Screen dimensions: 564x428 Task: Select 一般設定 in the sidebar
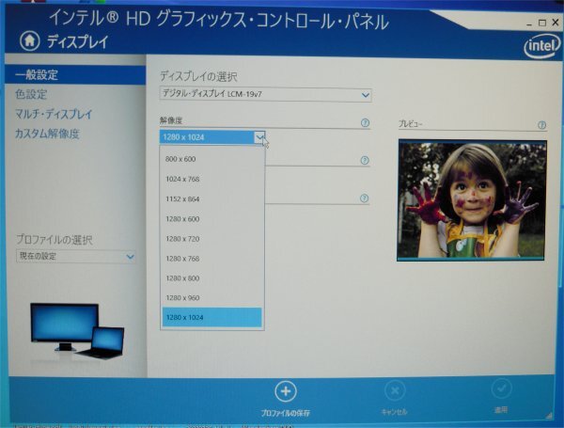pyautogui.click(x=75, y=75)
